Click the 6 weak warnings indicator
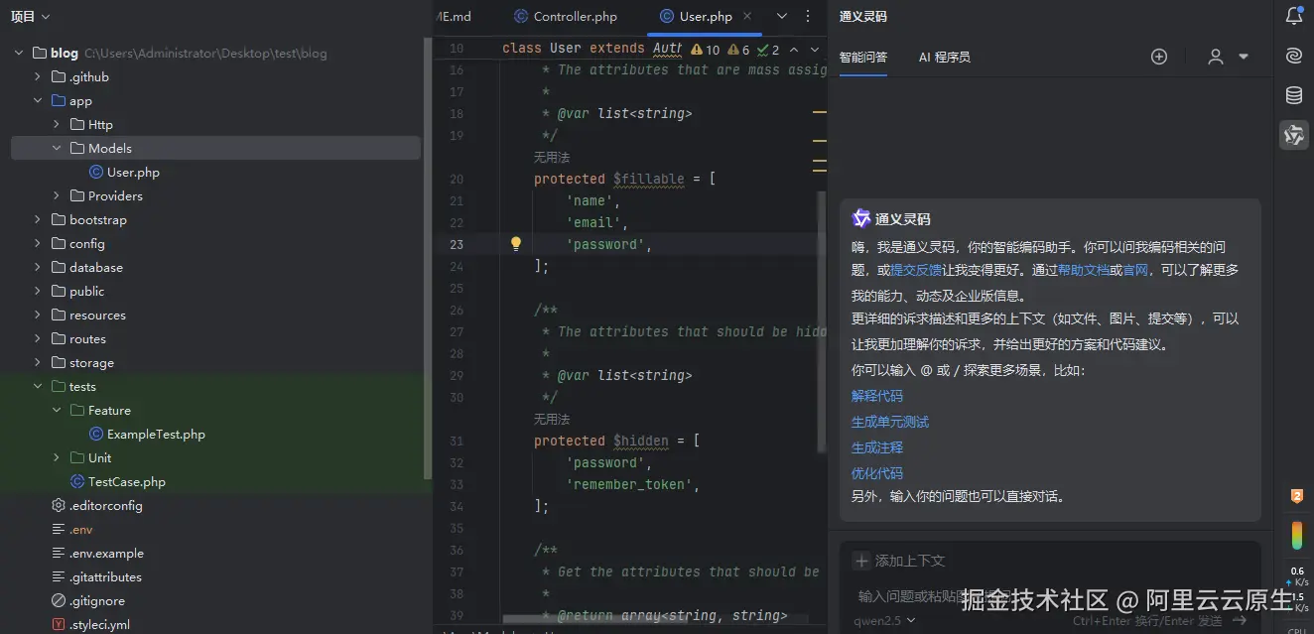The image size is (1314, 634). tap(738, 50)
